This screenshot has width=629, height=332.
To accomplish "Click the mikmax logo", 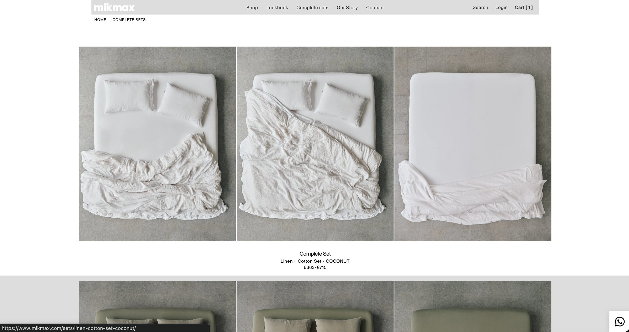I will tap(114, 7).
